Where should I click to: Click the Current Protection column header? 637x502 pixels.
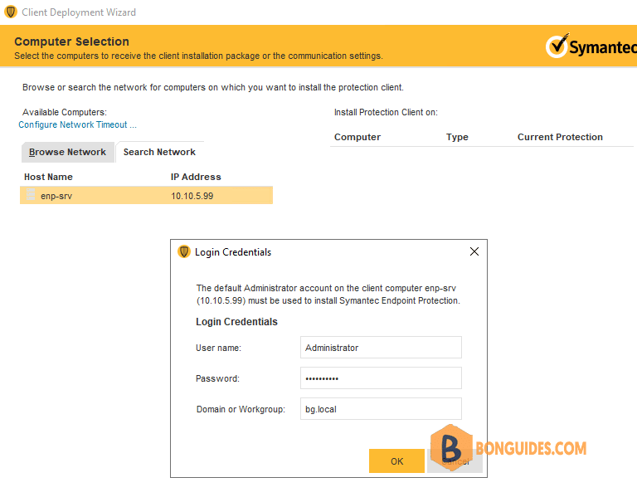pos(560,137)
